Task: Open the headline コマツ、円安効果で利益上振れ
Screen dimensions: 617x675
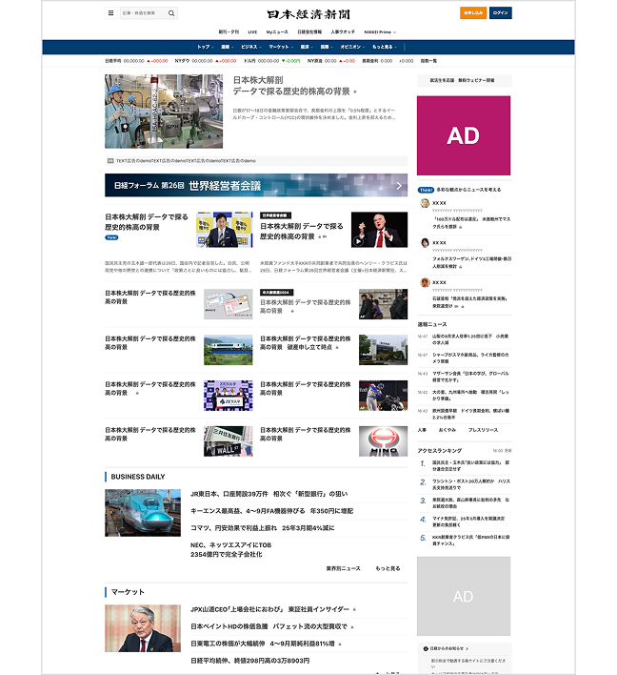Action: pyautogui.click(x=262, y=528)
